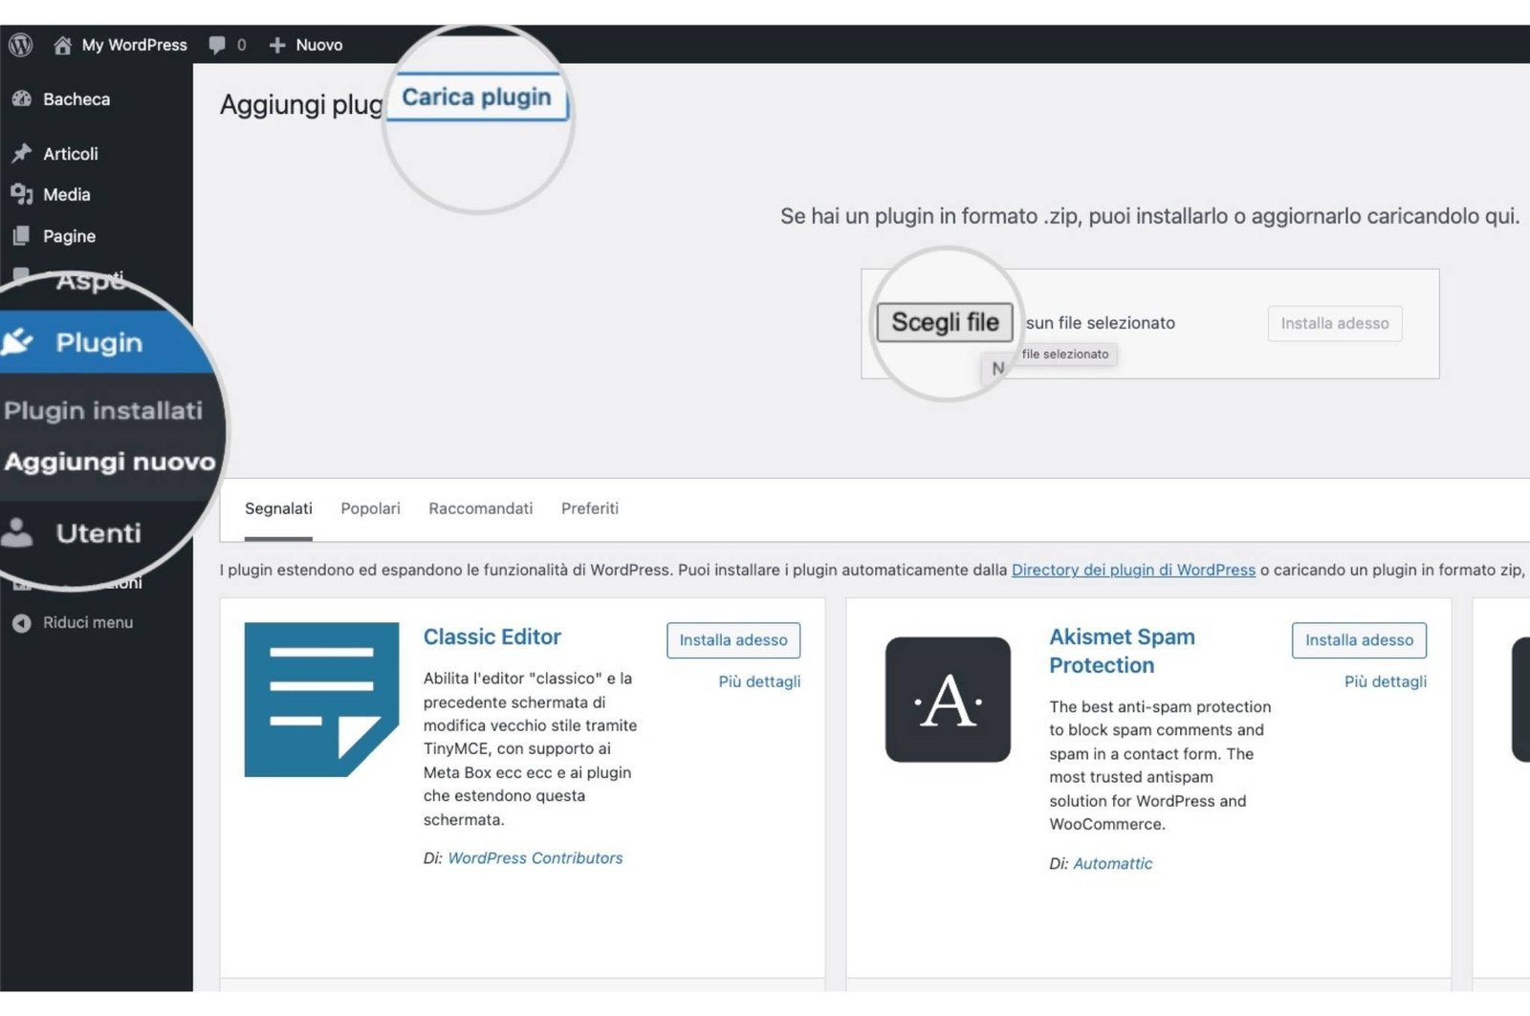This screenshot has width=1530, height=1016.
Task: Open Più dettagli for Classic Editor
Action: [759, 681]
